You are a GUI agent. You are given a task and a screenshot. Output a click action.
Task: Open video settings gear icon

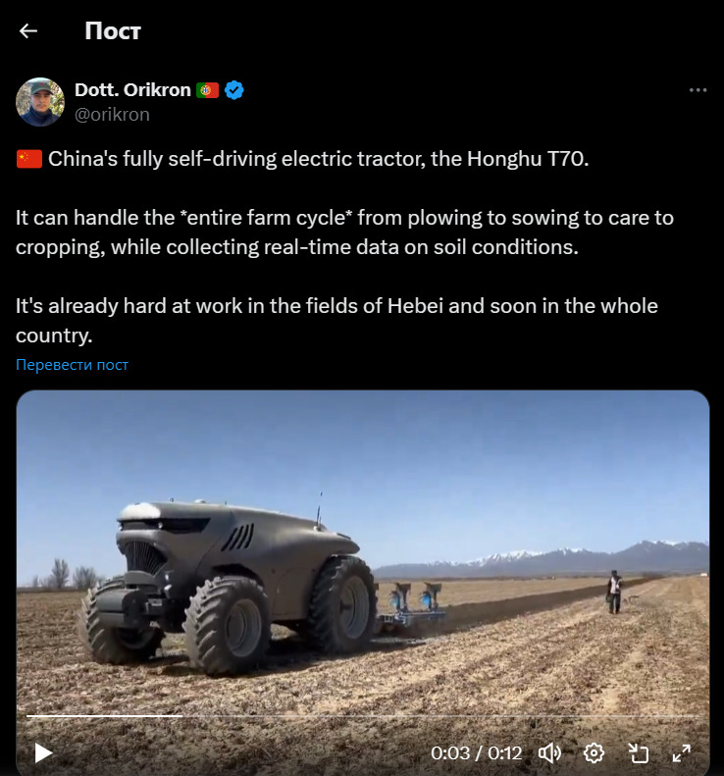tap(594, 753)
